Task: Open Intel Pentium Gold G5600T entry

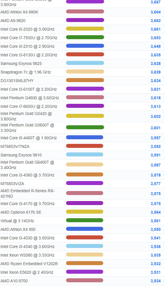Action: (27, 128)
